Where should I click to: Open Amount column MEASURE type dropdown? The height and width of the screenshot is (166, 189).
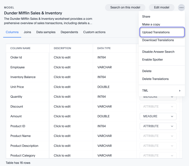(158, 116)
